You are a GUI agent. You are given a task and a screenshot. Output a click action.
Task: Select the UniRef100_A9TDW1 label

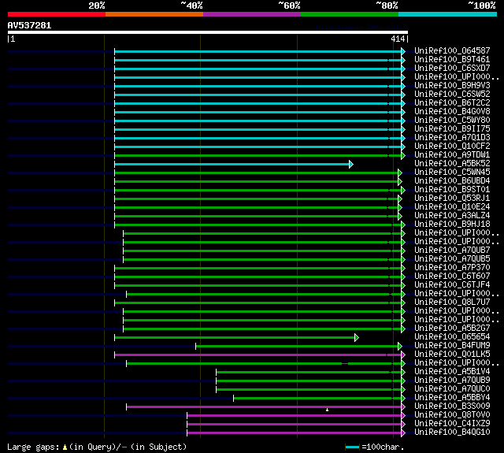click(x=452, y=155)
